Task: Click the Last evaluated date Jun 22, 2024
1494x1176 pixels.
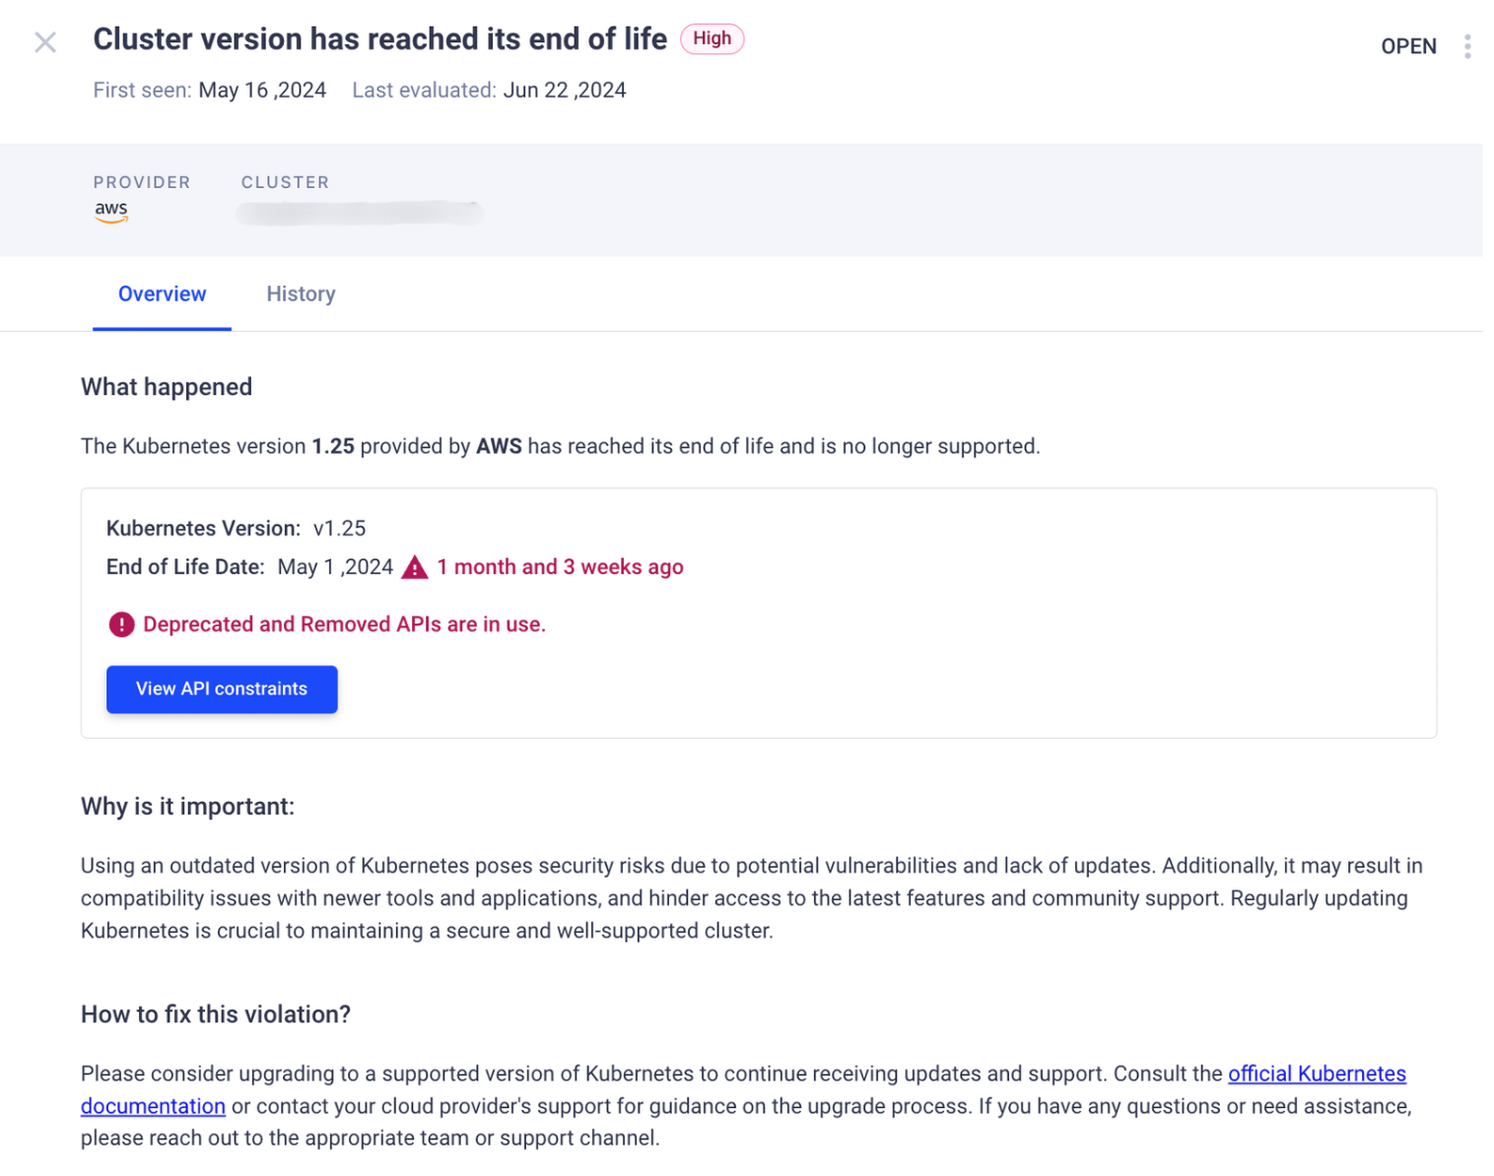Action: [565, 91]
